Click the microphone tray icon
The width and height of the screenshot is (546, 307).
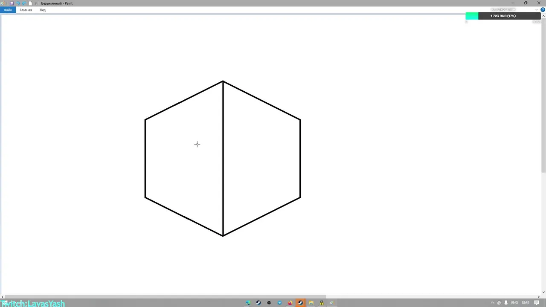pos(506,303)
